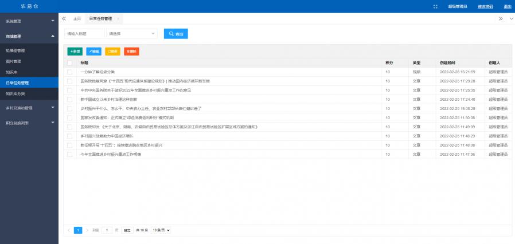This screenshot has width=515, height=244.
Task: Click the blue 查询 search button
Action: pyautogui.click(x=175, y=34)
